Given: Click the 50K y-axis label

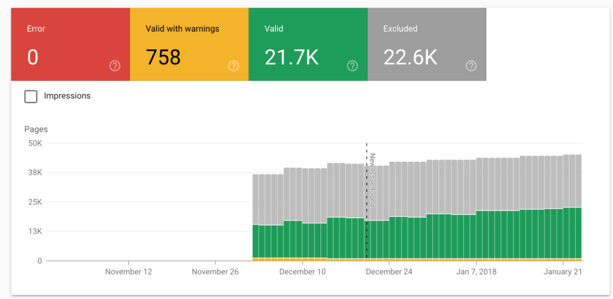Looking at the screenshot, I should point(33,143).
